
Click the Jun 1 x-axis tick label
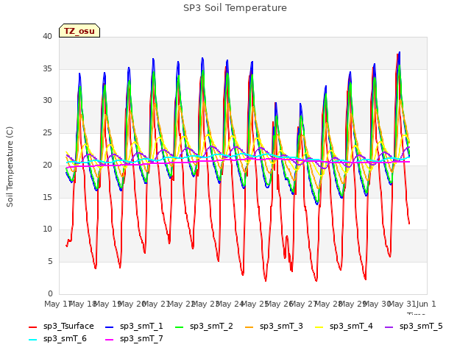click(426, 304)
